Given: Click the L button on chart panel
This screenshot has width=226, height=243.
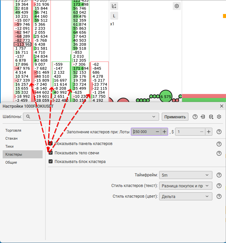Looking at the screenshot, I should pyautogui.click(x=114, y=16).
